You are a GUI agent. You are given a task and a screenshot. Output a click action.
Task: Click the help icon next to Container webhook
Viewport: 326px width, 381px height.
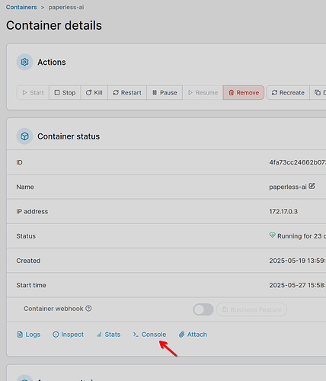click(x=88, y=309)
